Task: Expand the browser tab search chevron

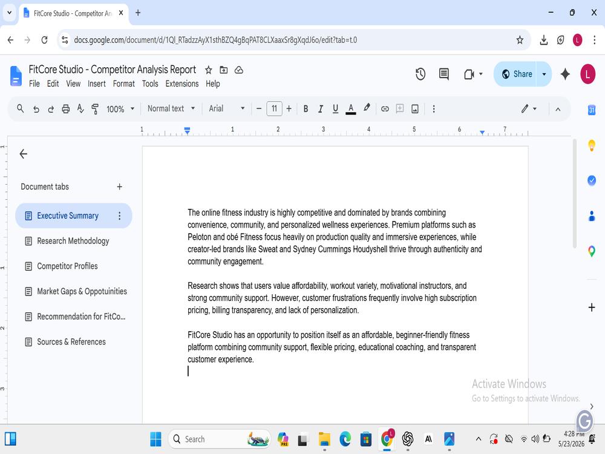Action: click(10, 13)
